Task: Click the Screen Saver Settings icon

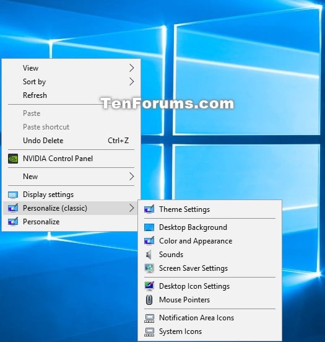Action: [x=149, y=268]
